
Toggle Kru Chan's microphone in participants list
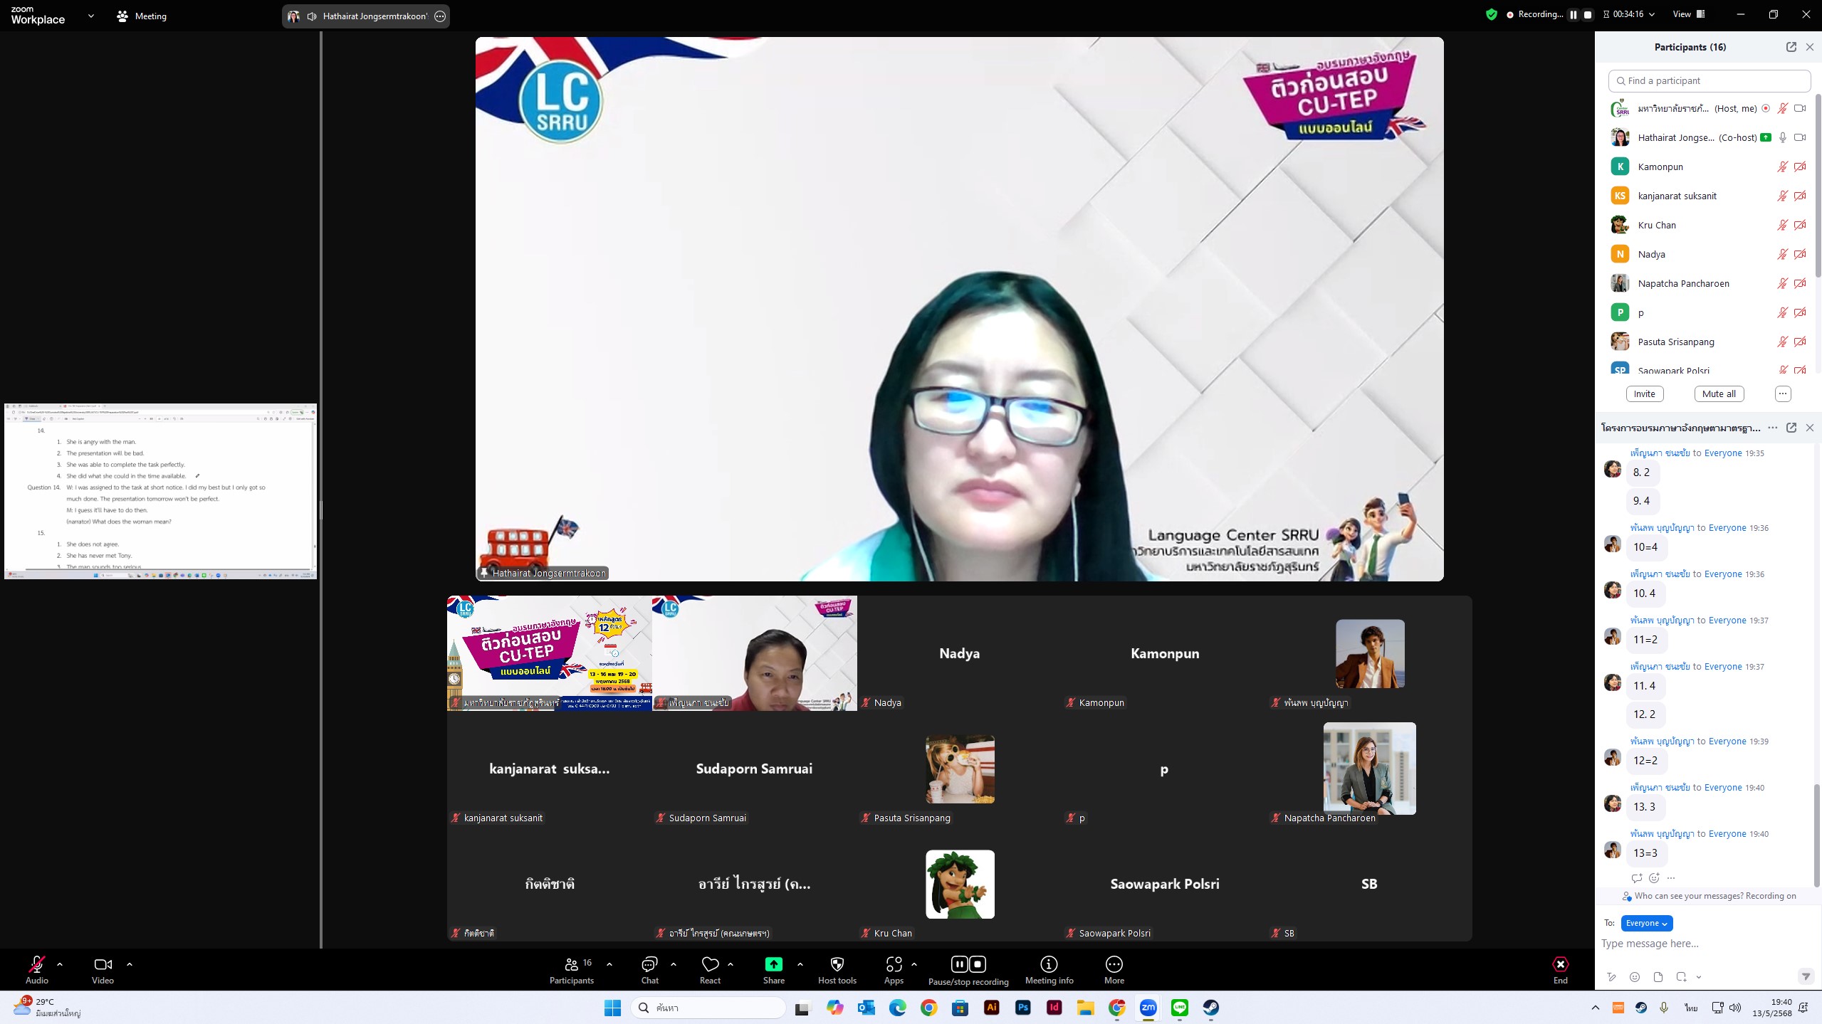pyautogui.click(x=1782, y=225)
